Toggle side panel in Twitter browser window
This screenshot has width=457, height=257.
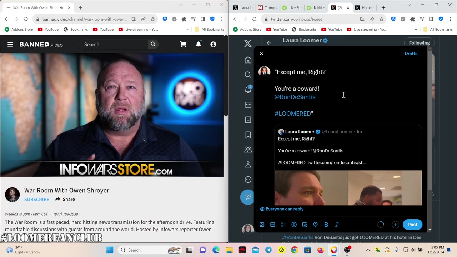(431, 19)
